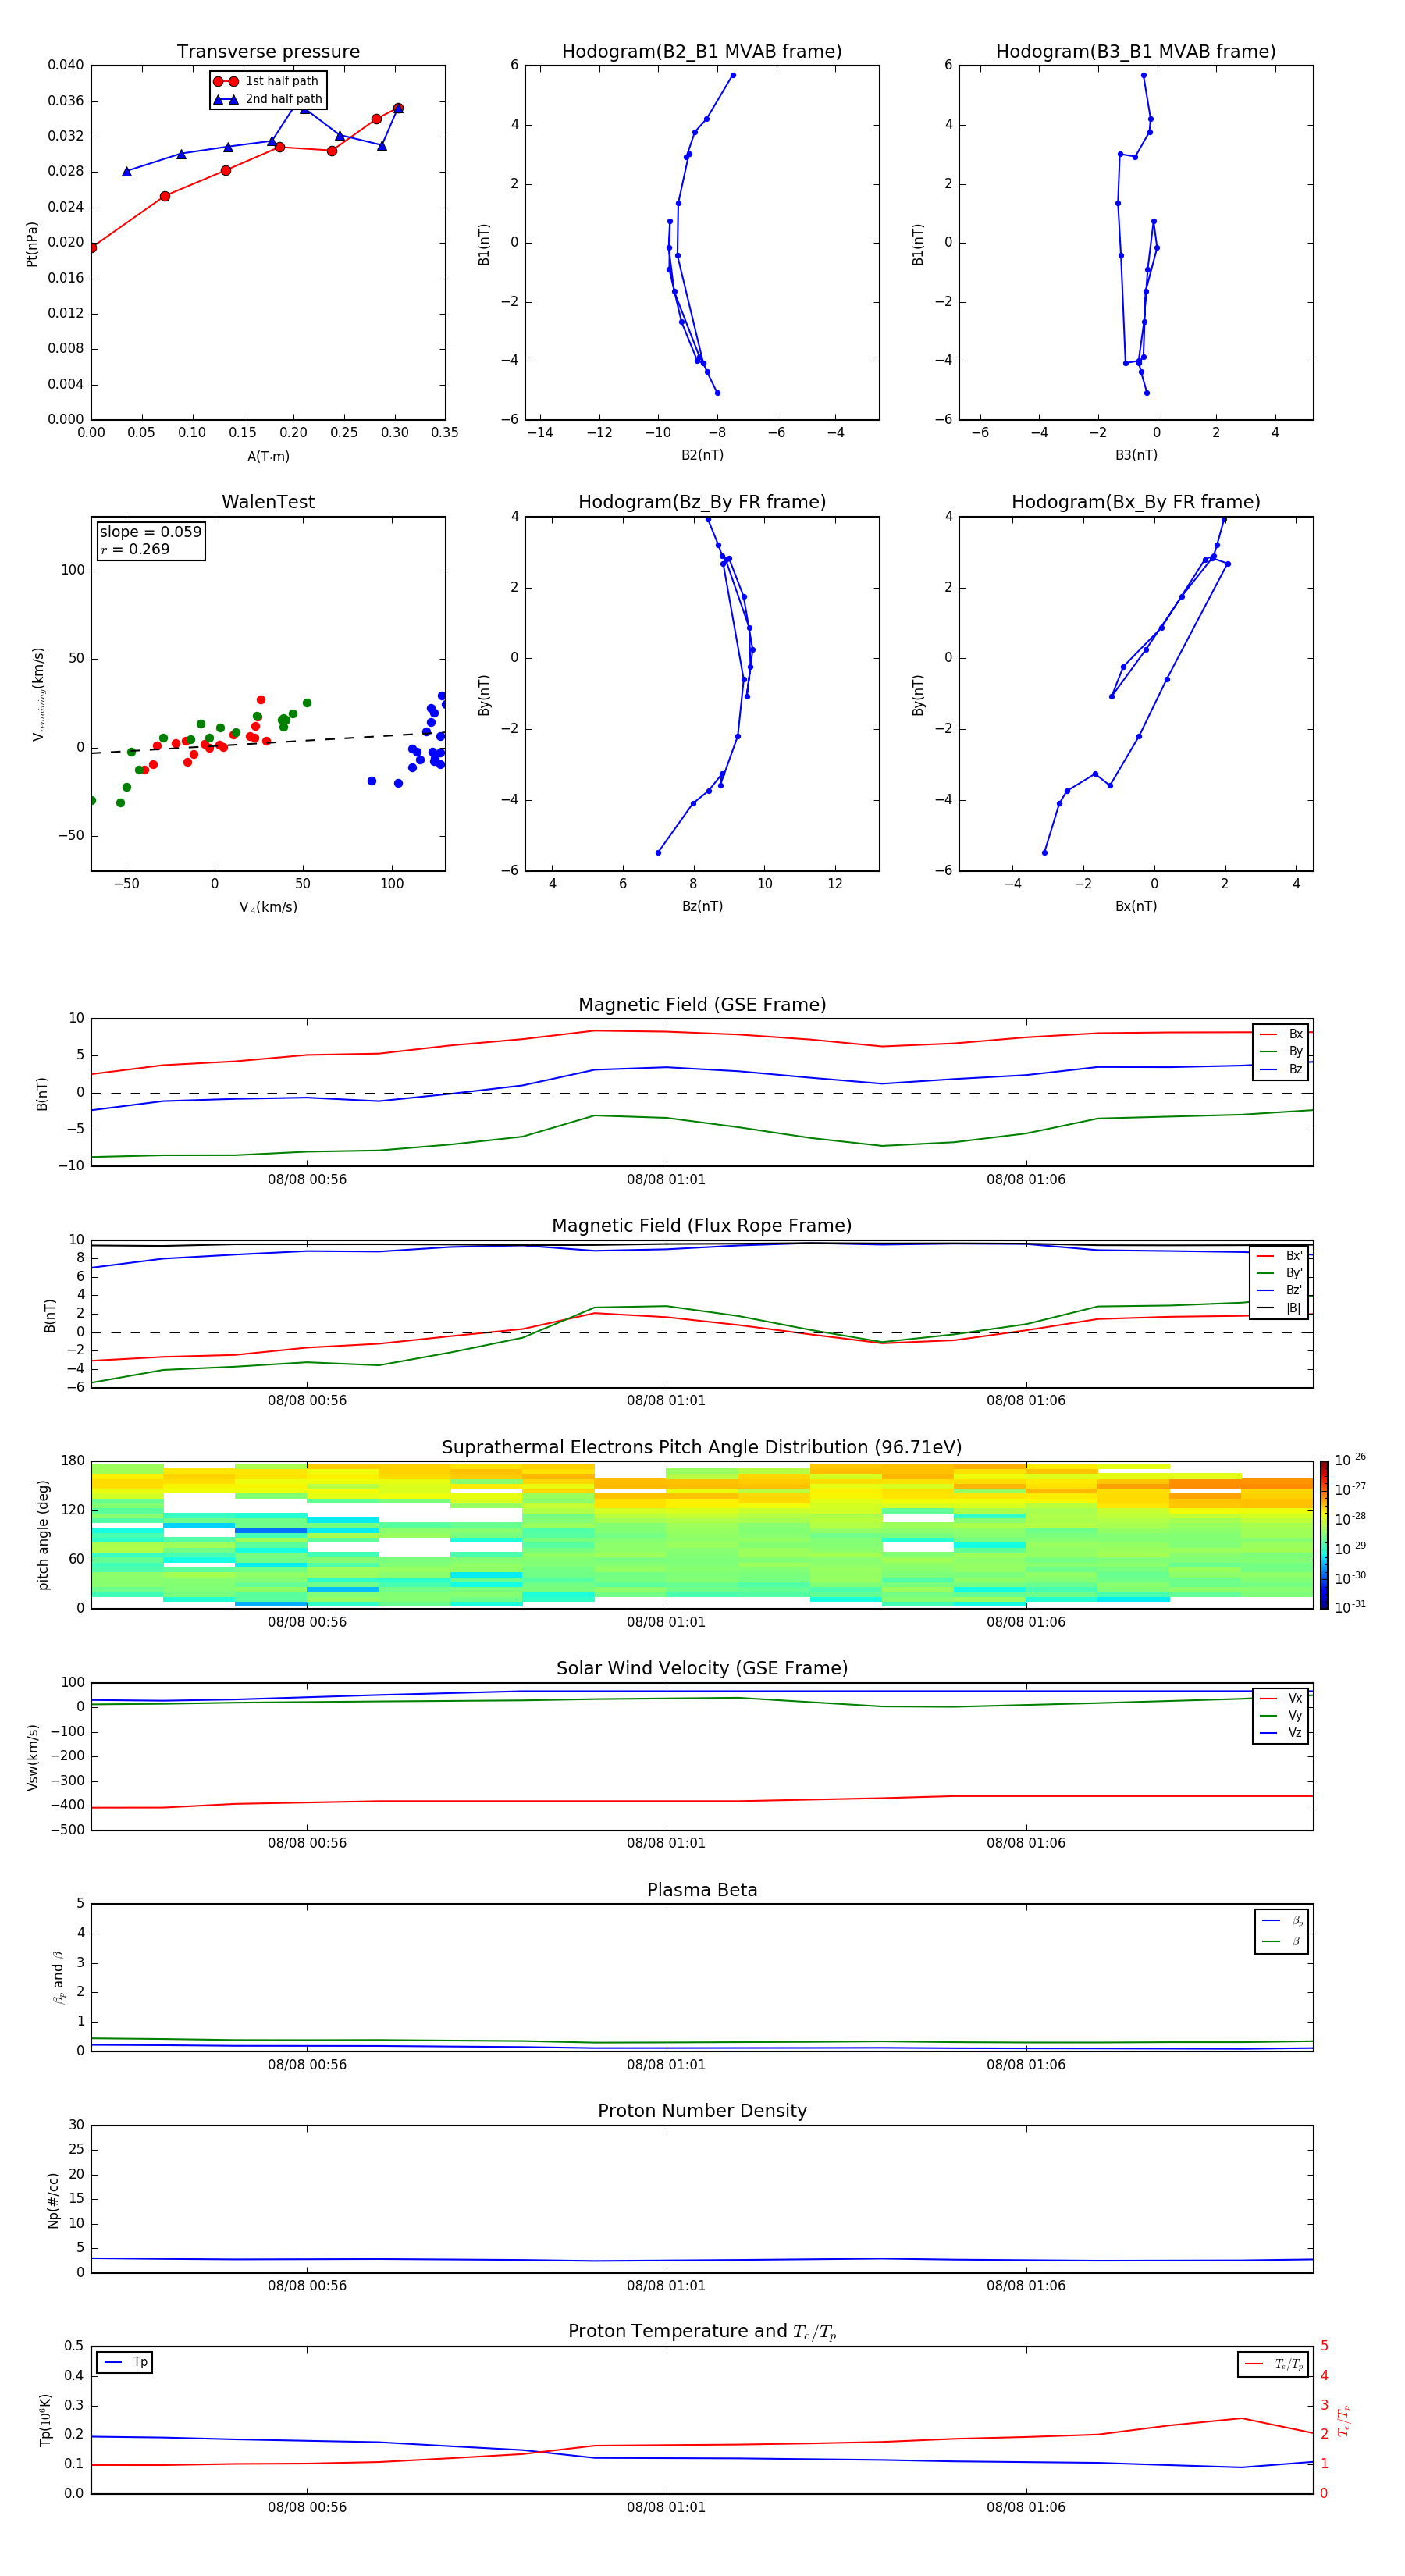The image size is (1405, 2576).
Task: Select the By' legend entry in Flux Rope panel
Action: tap(1279, 1274)
